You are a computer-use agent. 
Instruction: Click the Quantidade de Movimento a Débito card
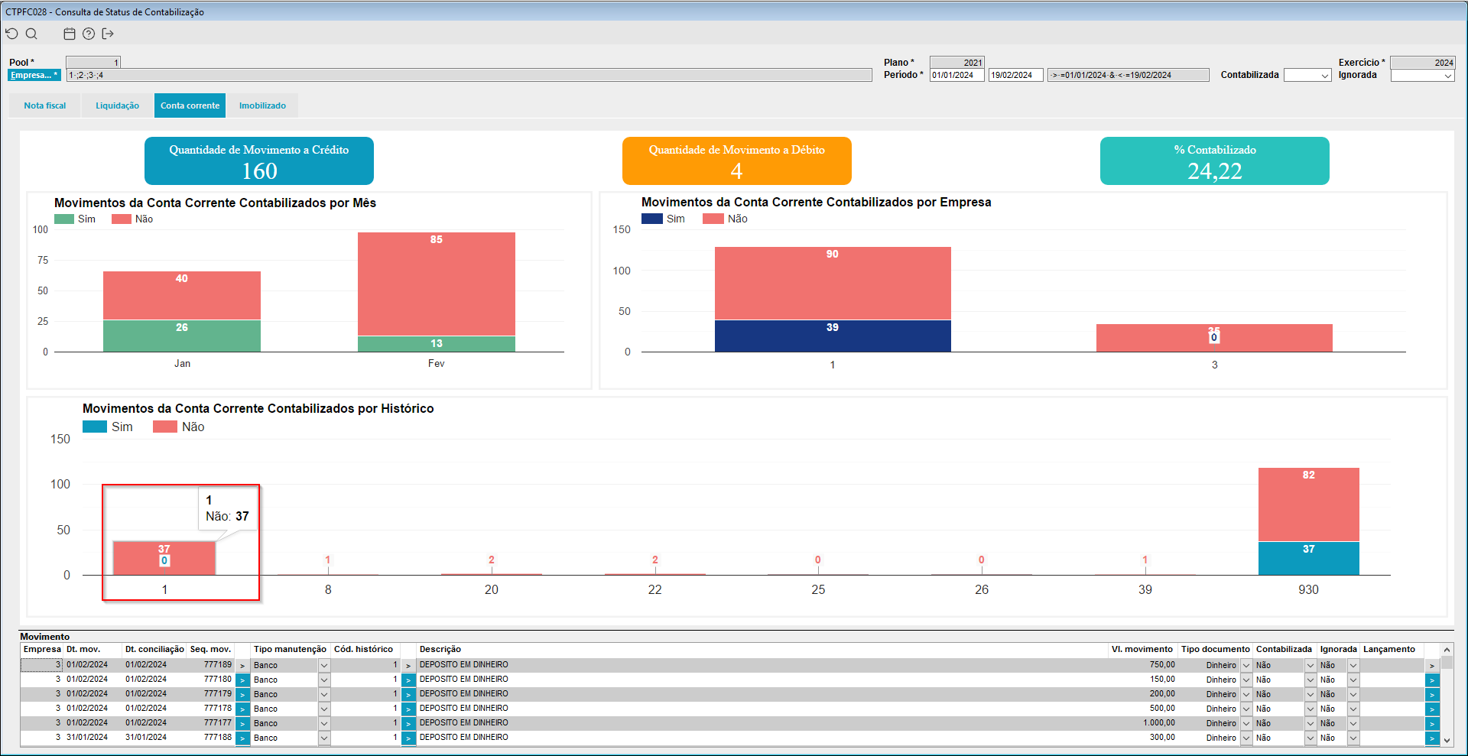[x=737, y=161]
